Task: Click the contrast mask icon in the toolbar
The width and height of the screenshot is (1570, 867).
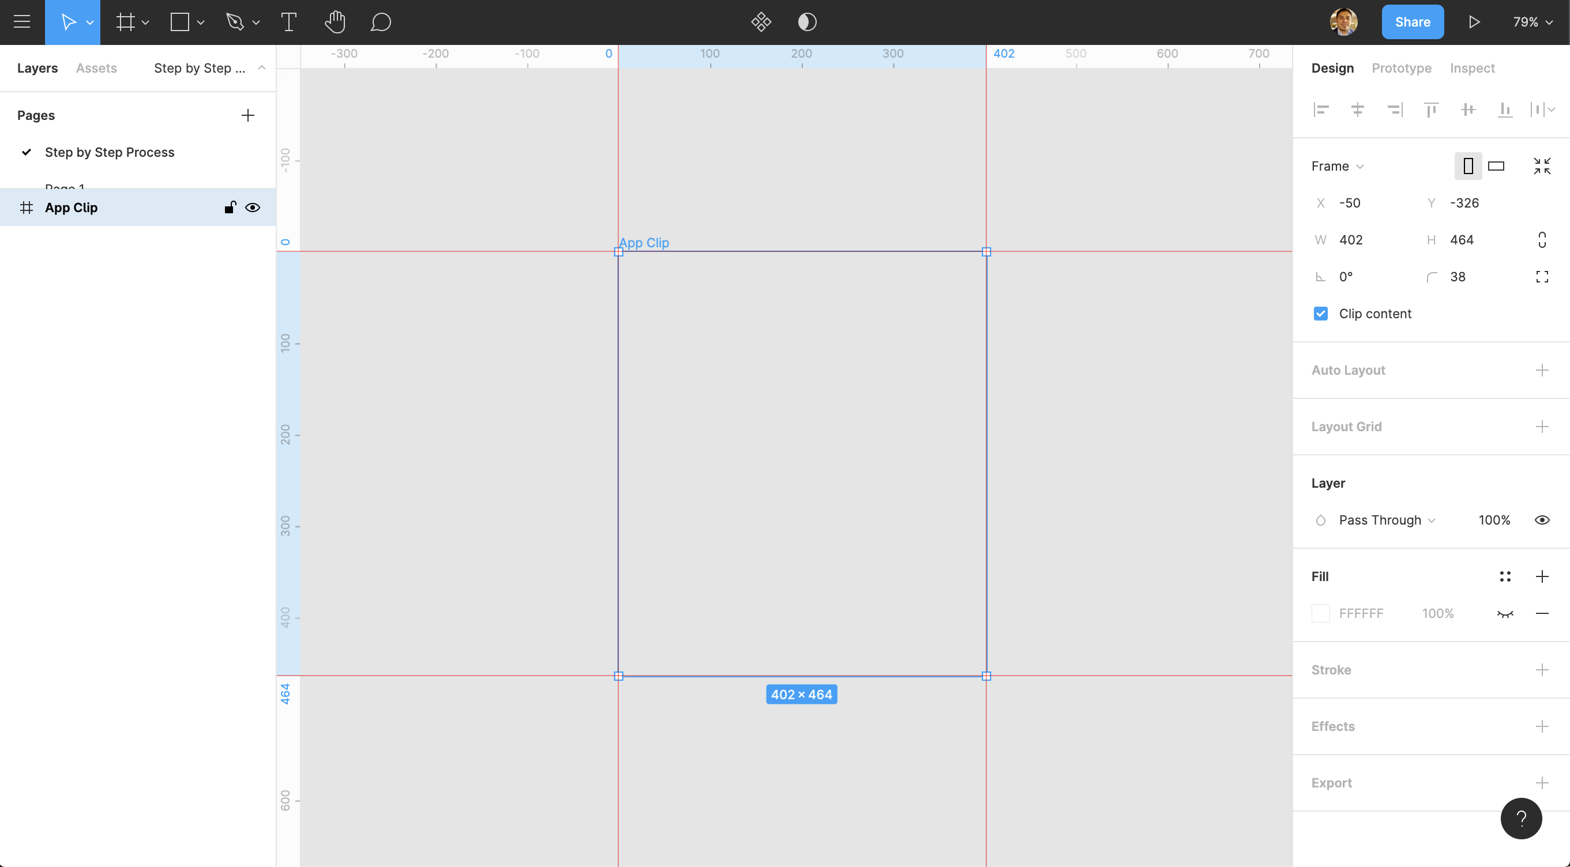Action: pos(807,22)
